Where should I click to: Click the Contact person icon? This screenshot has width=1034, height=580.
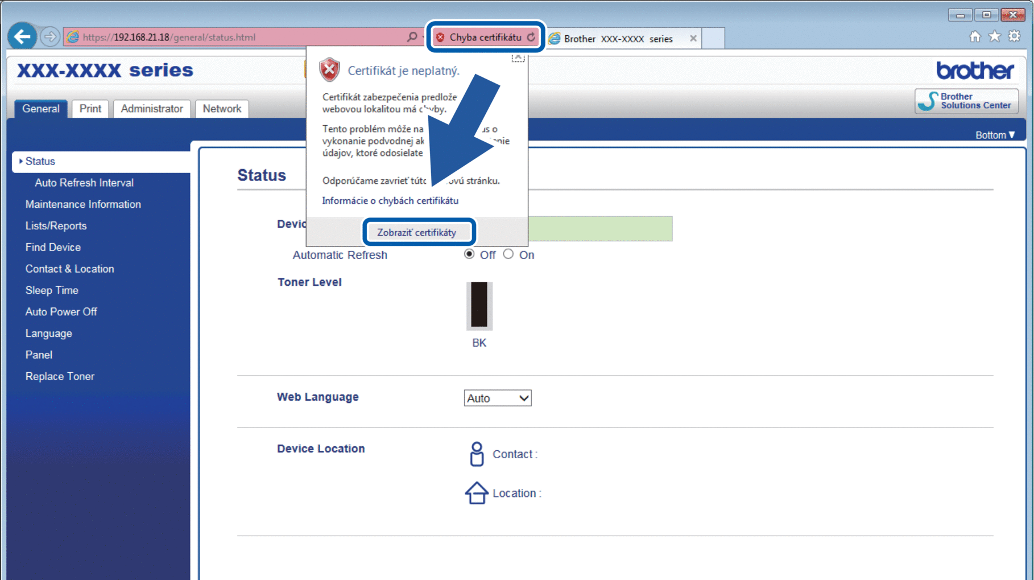point(477,454)
